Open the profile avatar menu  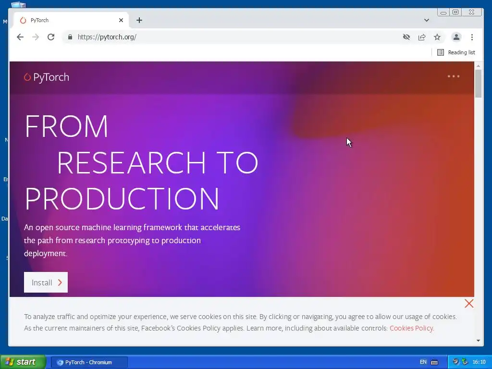point(456,37)
